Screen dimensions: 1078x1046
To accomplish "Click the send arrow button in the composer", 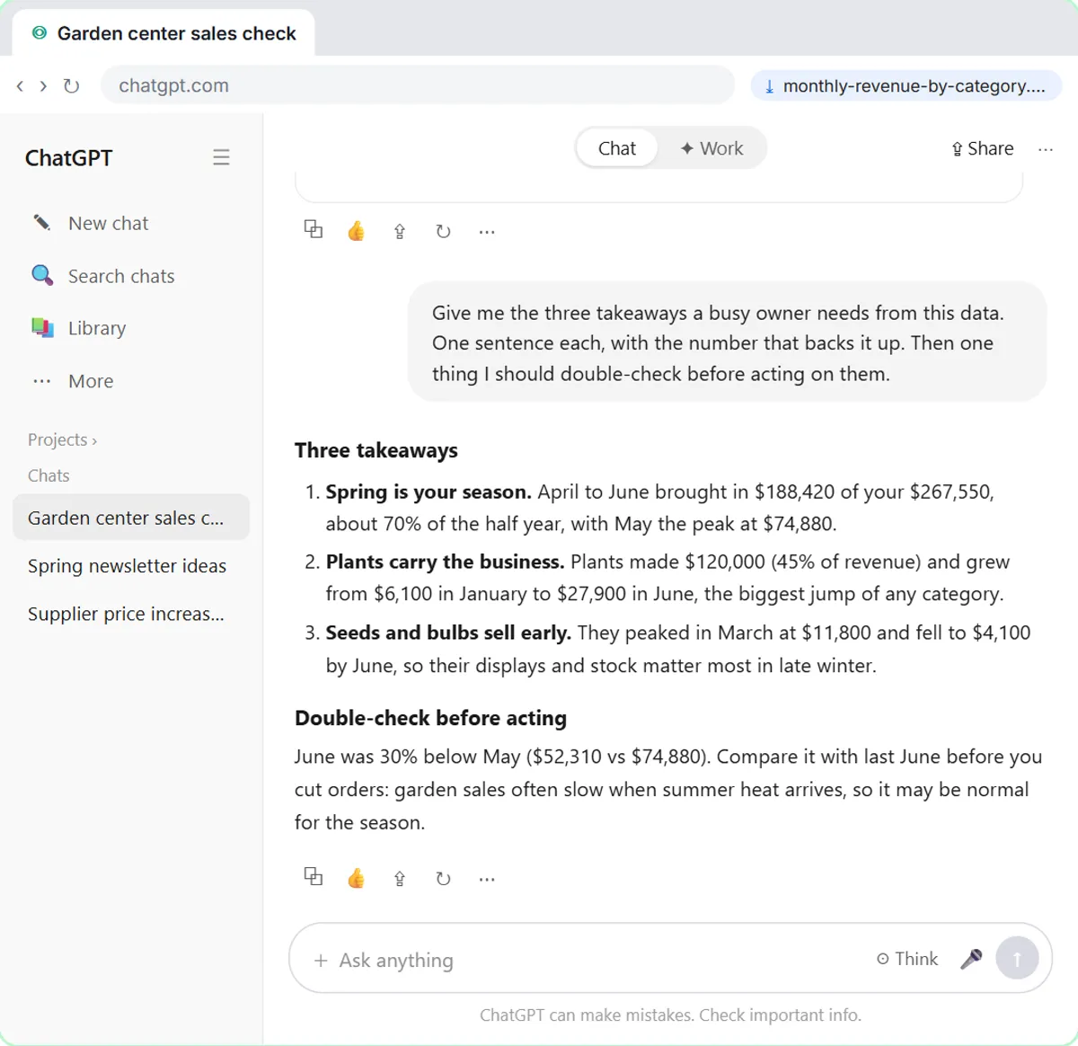I will [1017, 958].
